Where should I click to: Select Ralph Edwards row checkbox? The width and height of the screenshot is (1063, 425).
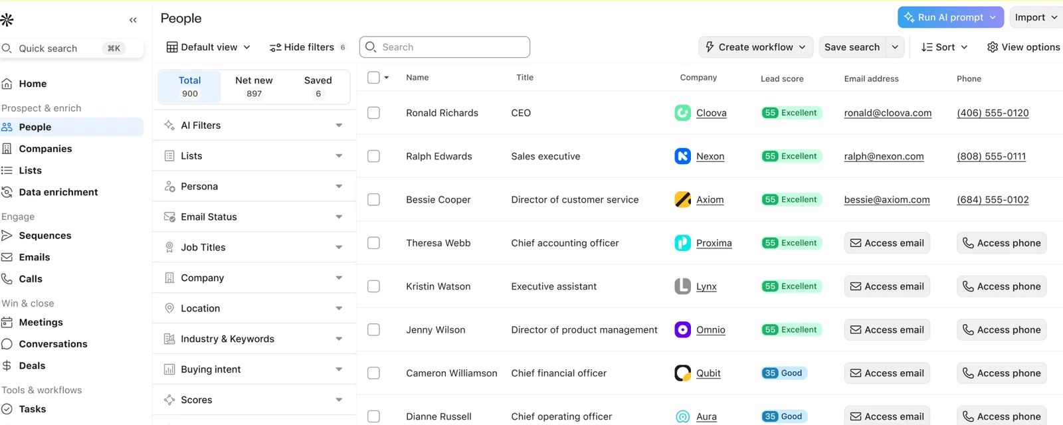[373, 156]
